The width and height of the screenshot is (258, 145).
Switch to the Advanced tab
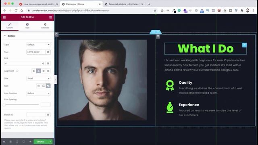click(x=45, y=26)
